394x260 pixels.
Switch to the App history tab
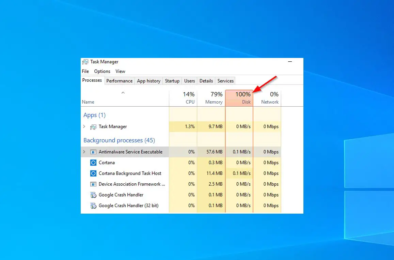point(148,81)
